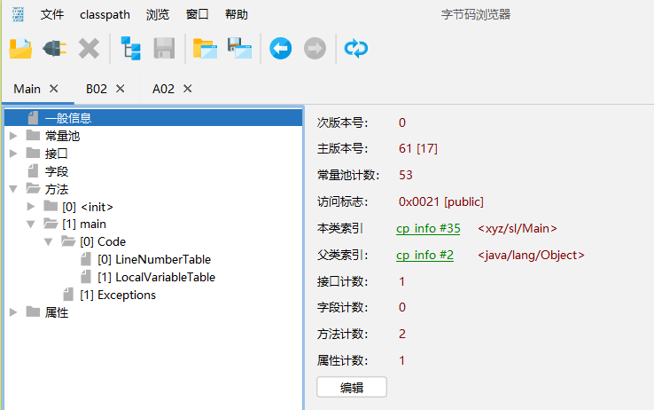Click the save floppy disk icon
Image resolution: width=654 pixels, height=410 pixels.
pos(165,48)
